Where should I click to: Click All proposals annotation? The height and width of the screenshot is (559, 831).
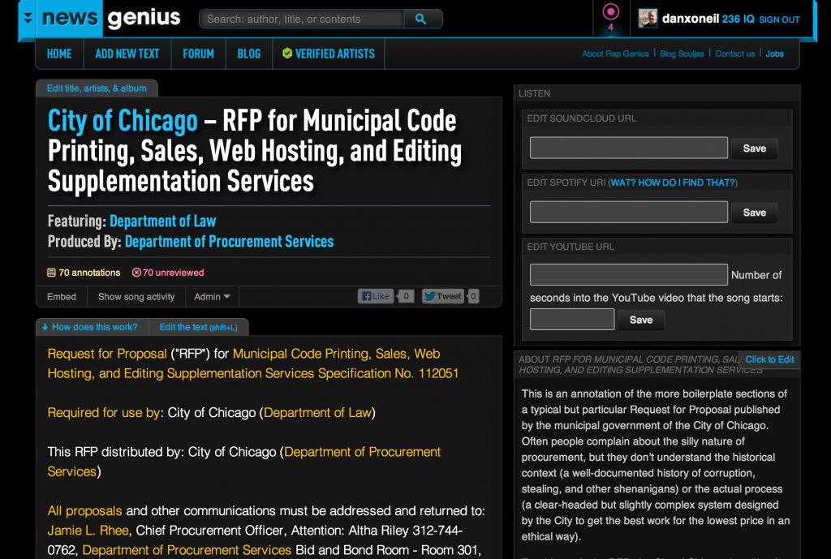pyautogui.click(x=84, y=511)
